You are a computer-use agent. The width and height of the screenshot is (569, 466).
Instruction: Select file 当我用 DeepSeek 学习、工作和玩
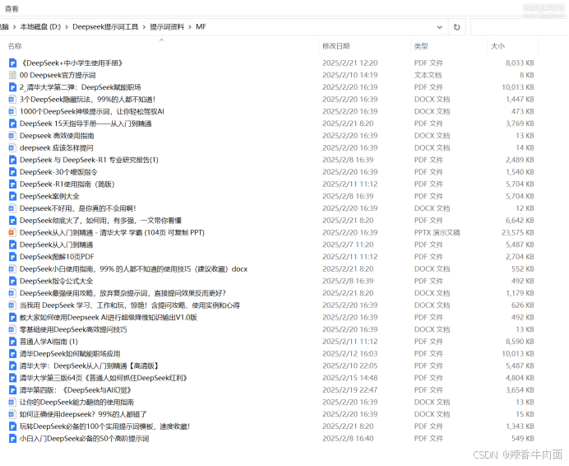(130, 305)
